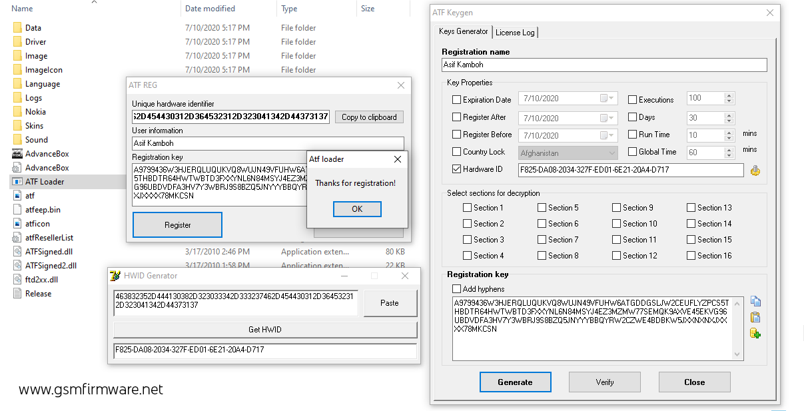Check the Section 16 checkbox
The width and height of the screenshot is (804, 411).
point(691,256)
